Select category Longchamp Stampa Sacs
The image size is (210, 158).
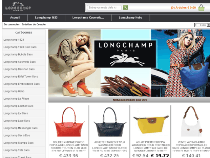[24, 143]
